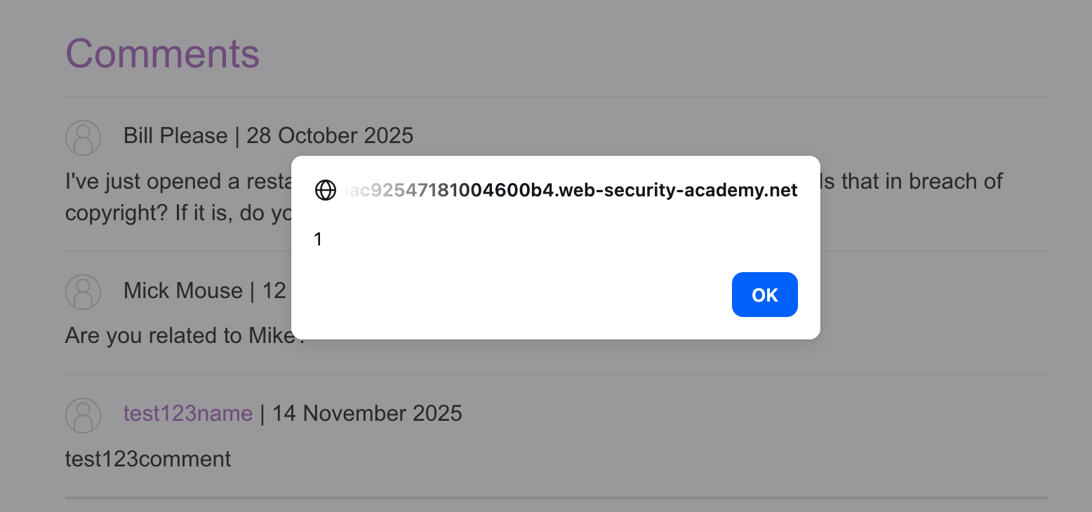Click the Bill Please author name
This screenshot has height=512, width=1092.
click(175, 135)
